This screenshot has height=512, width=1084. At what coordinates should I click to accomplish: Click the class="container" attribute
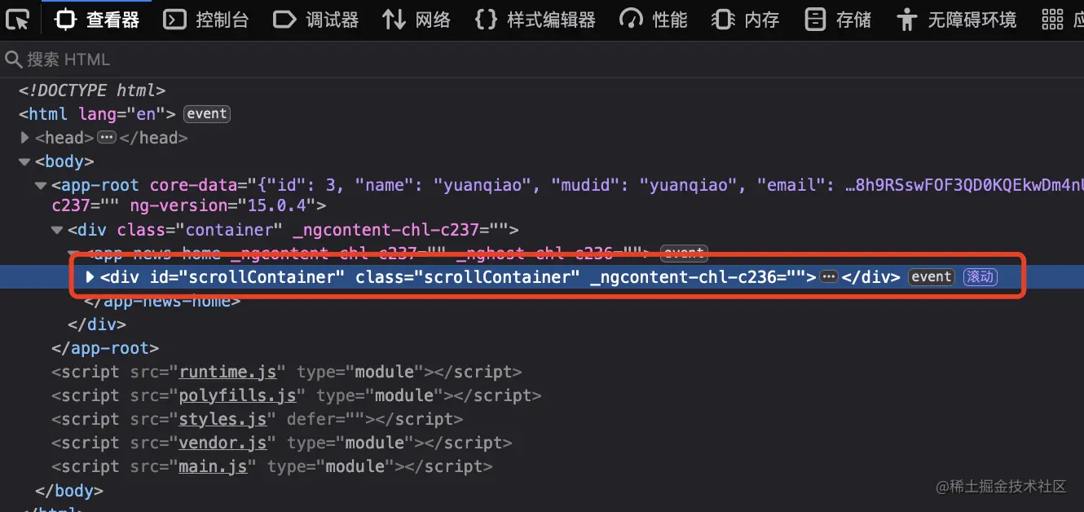200,230
